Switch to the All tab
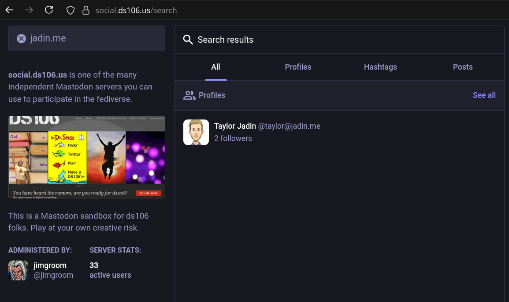 pyautogui.click(x=215, y=67)
